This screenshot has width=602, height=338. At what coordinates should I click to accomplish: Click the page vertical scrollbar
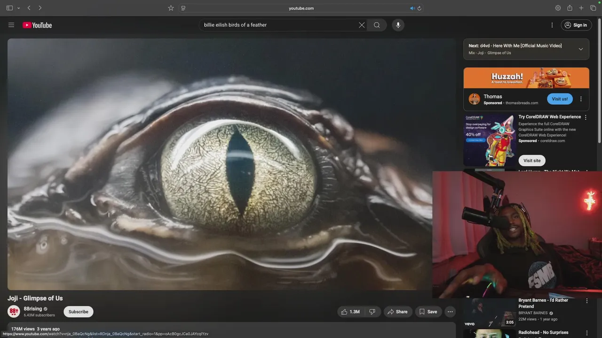[600, 80]
